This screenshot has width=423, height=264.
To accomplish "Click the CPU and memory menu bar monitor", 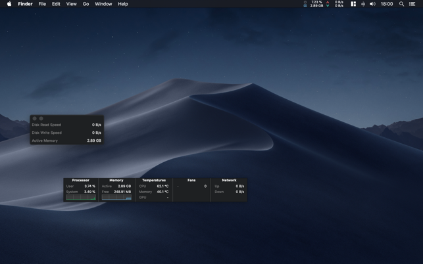I will 314,4.
